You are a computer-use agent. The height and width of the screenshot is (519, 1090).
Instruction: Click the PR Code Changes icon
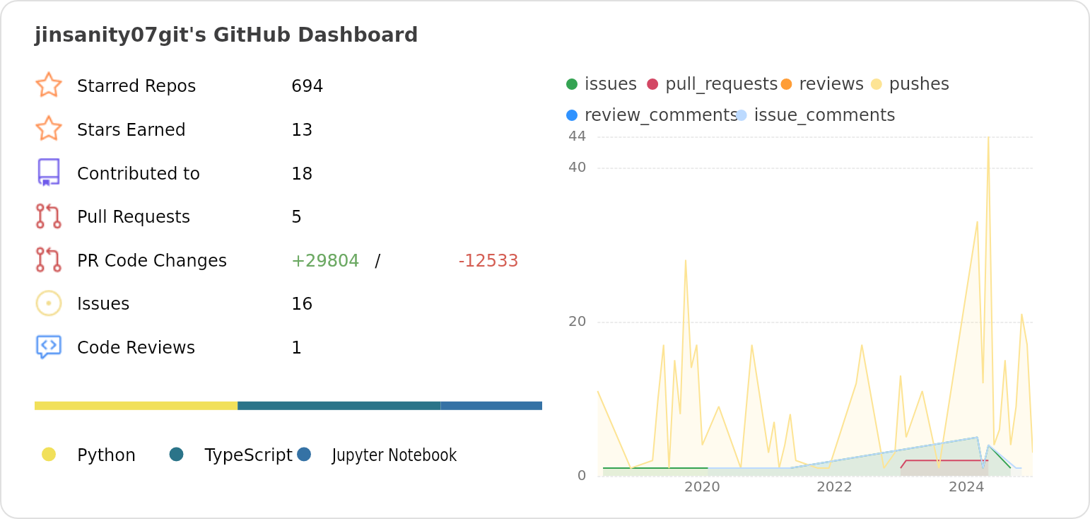coord(49,260)
